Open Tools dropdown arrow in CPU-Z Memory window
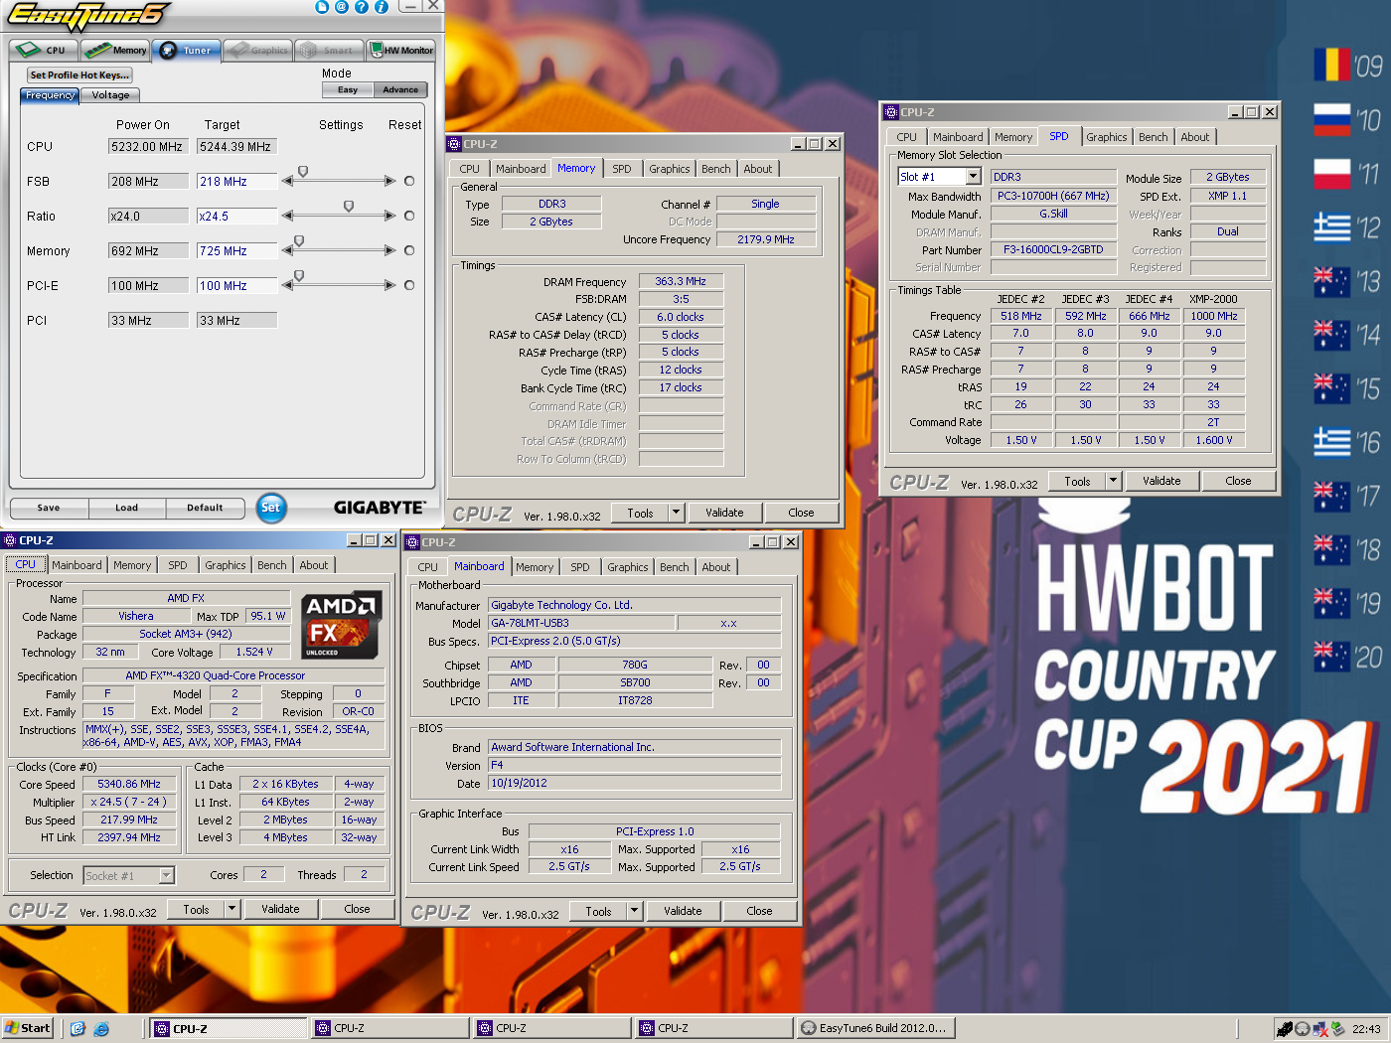This screenshot has height=1043, width=1391. (x=676, y=513)
